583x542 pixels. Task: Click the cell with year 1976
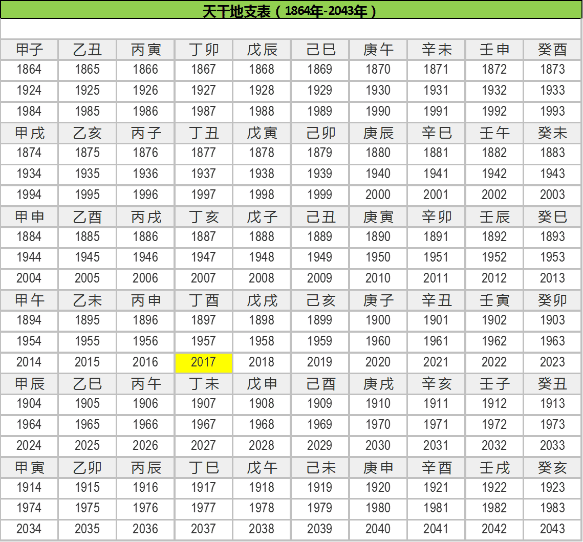tap(145, 509)
